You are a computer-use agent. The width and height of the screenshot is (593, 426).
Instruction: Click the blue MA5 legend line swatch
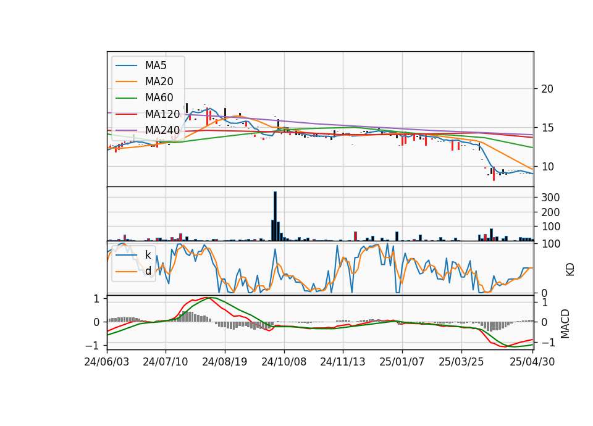pyautogui.click(x=126, y=66)
